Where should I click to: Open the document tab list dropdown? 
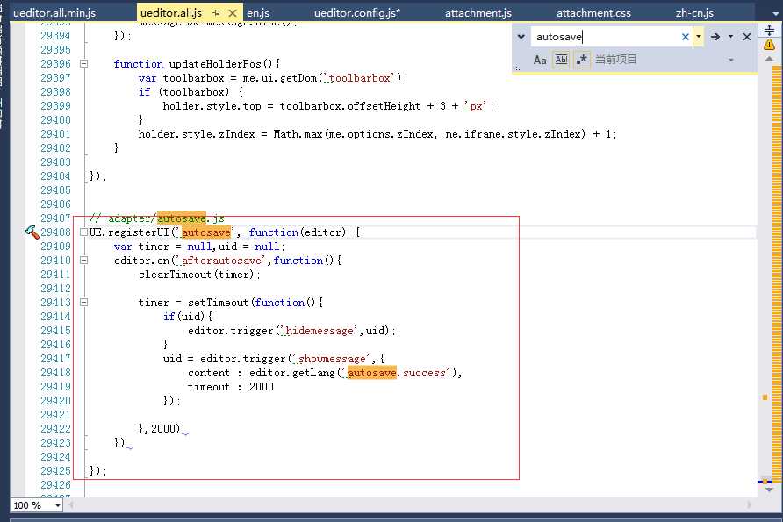click(x=775, y=13)
